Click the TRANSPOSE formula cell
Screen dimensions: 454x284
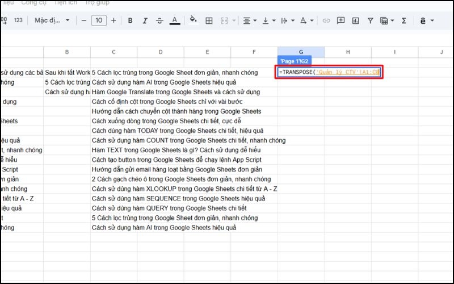[x=329, y=72]
